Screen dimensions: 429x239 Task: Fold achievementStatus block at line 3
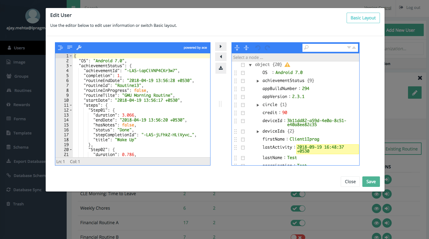pos(71,66)
